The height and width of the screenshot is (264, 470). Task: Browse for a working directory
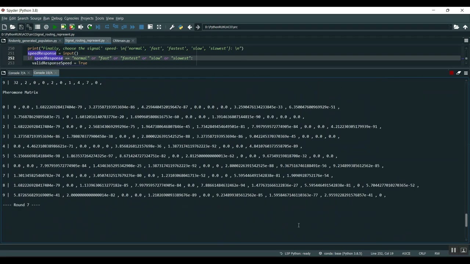[456, 27]
